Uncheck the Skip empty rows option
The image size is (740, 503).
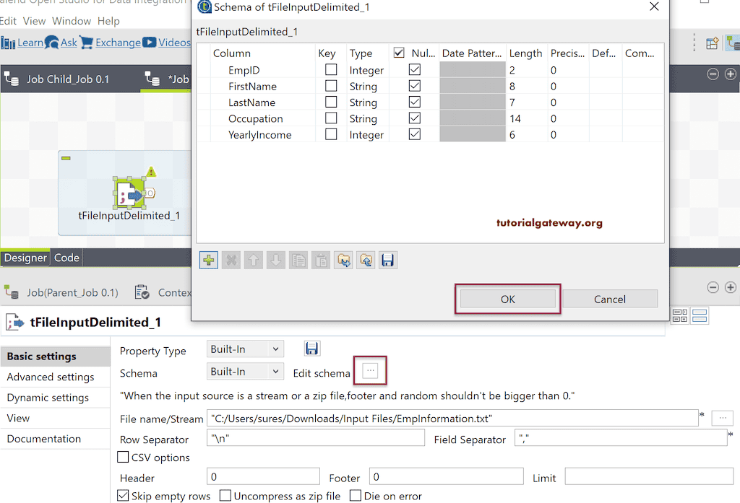[x=123, y=496]
